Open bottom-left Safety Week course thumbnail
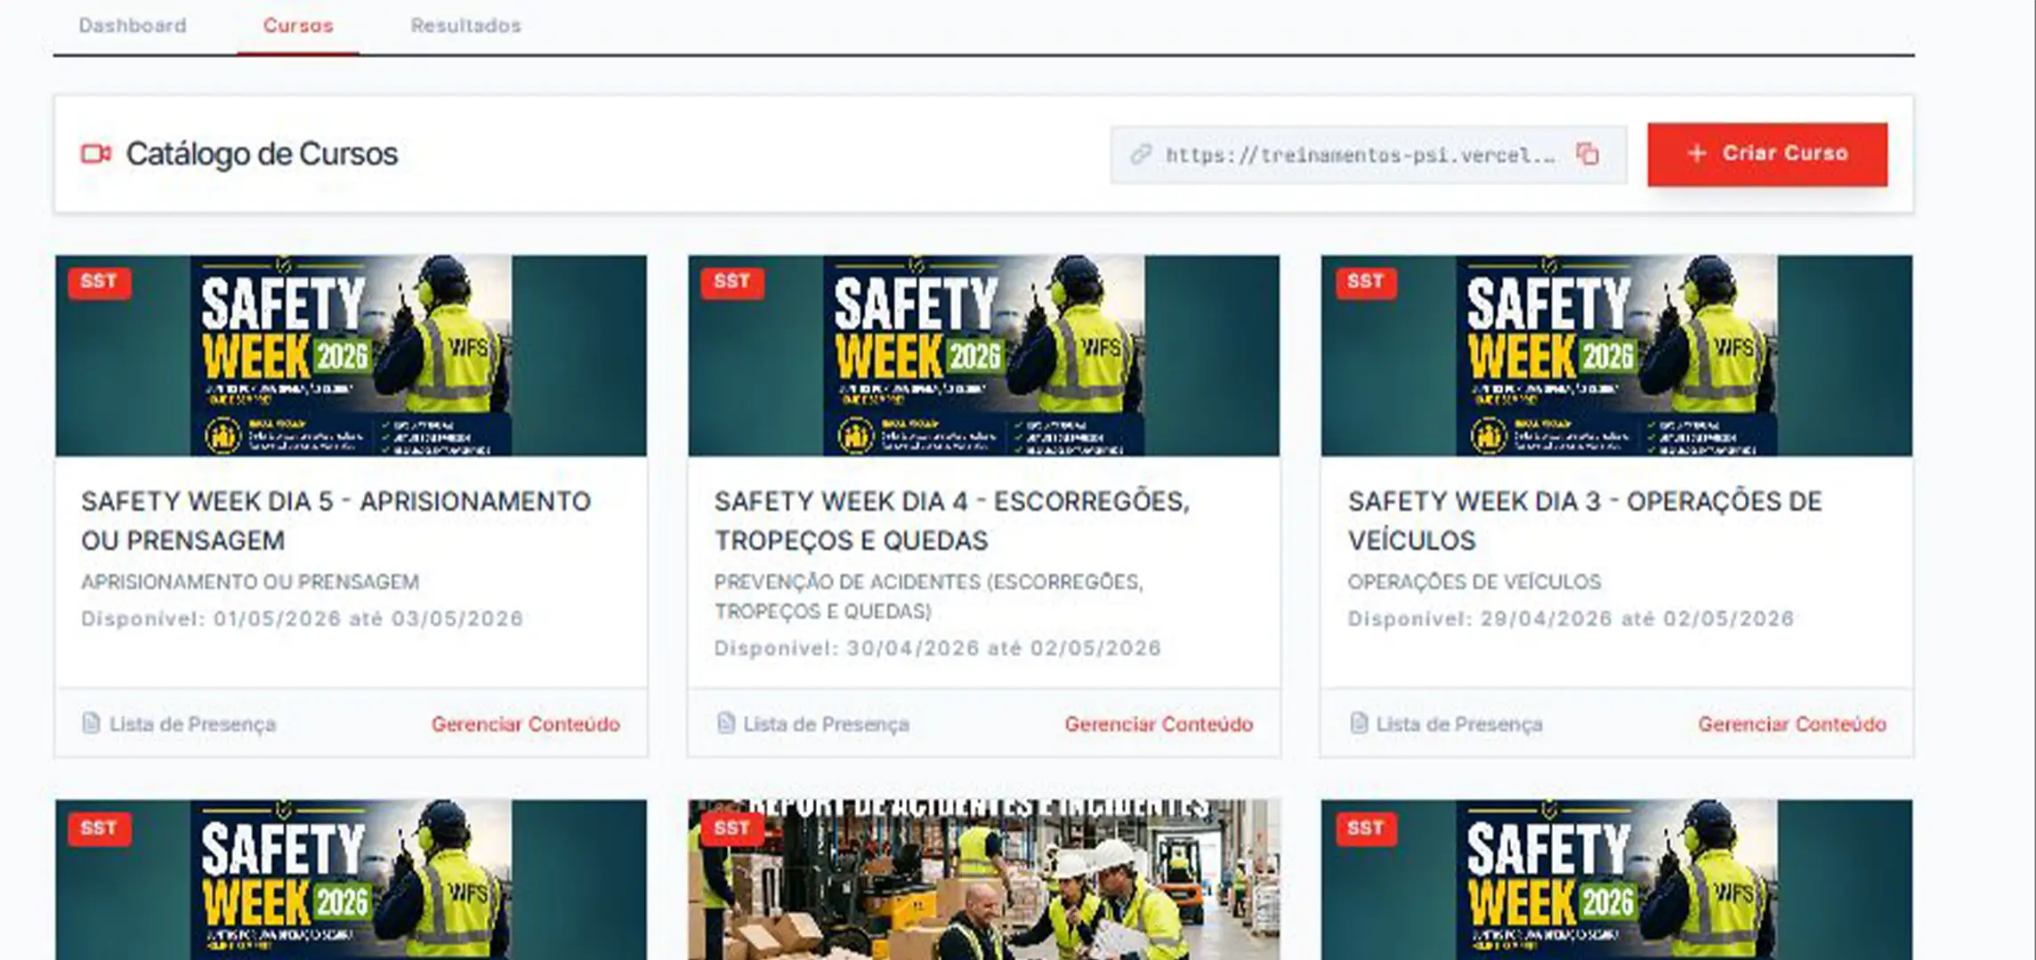Screen dimensions: 2036x960 point(351,880)
